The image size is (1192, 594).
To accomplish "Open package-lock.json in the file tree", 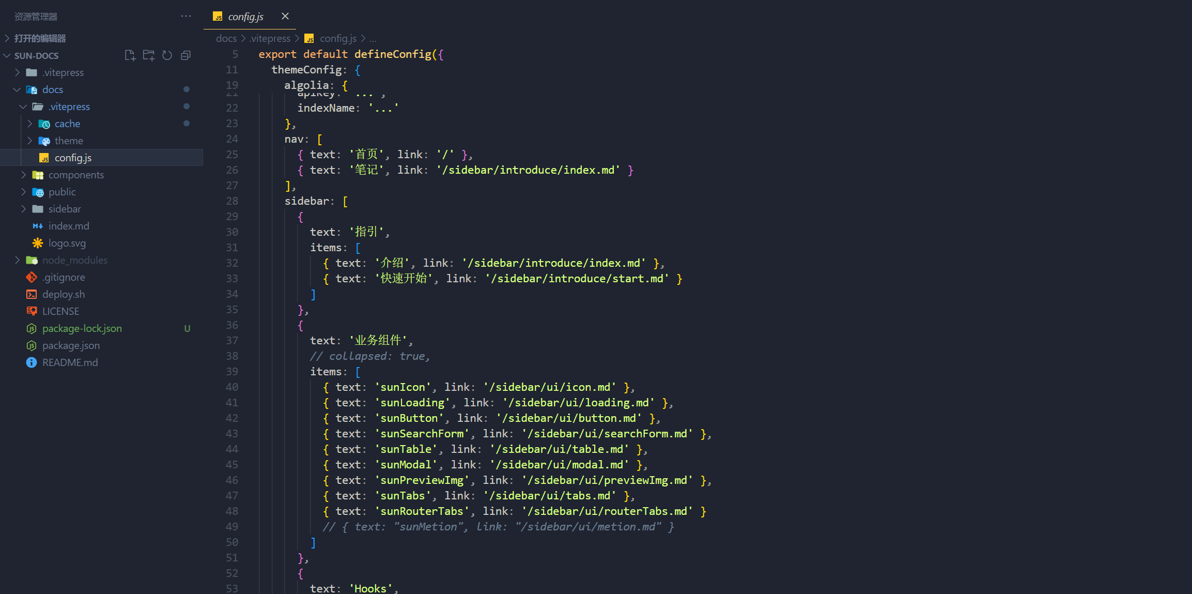I will (x=82, y=328).
